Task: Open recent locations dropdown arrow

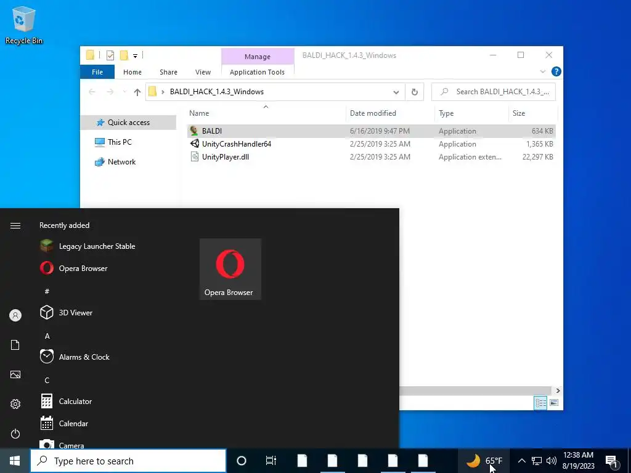Action: pos(124,92)
